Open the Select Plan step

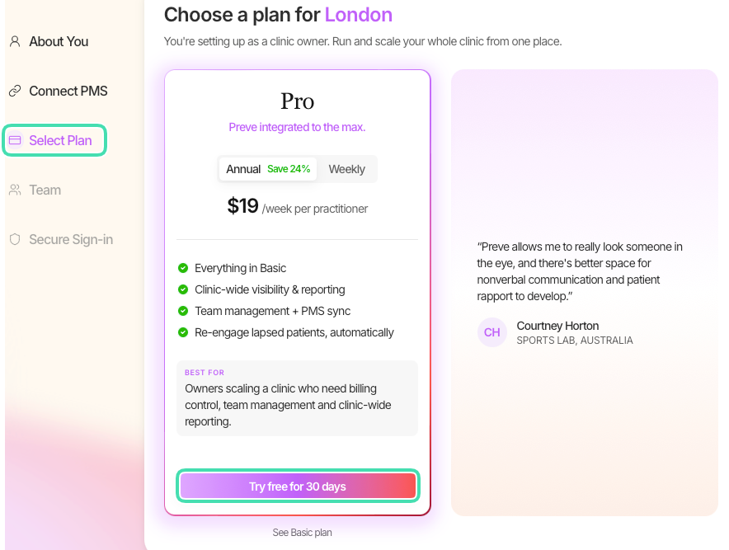tap(55, 140)
